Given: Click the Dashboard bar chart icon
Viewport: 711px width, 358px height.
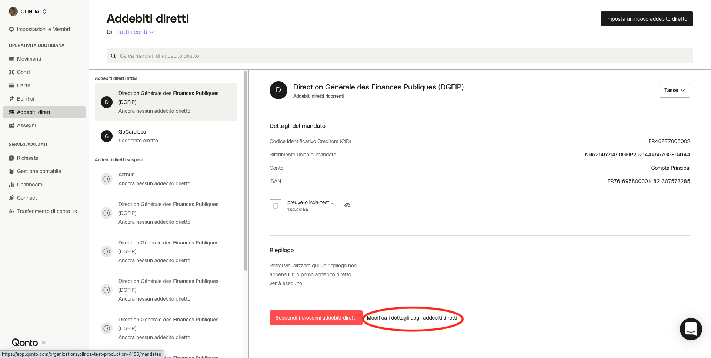Looking at the screenshot, I should (x=11, y=185).
